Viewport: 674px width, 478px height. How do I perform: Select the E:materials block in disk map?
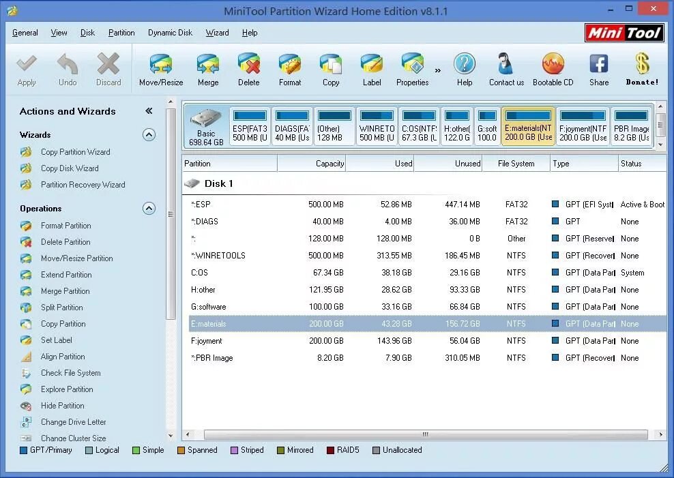[x=528, y=126]
